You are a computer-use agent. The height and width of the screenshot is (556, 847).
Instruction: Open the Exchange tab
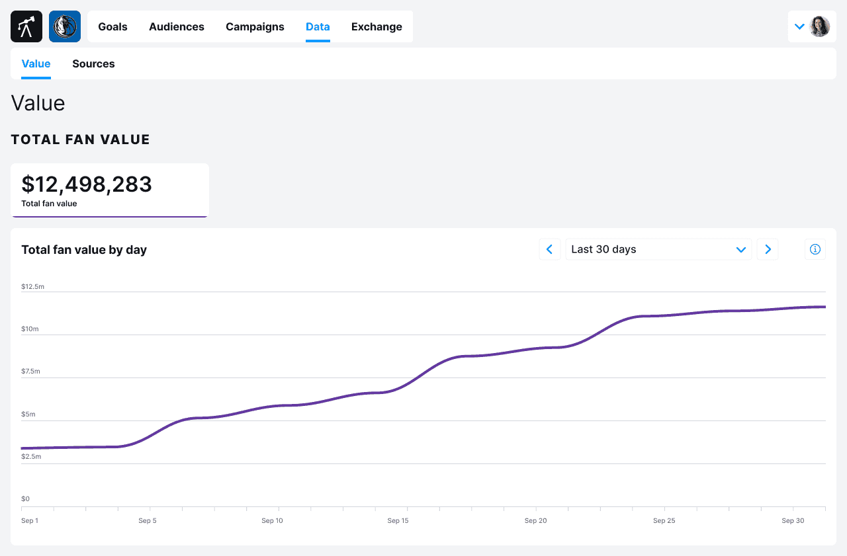(x=377, y=26)
